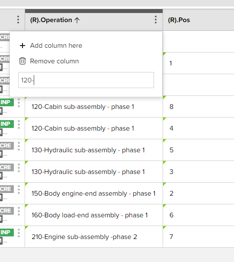The image size is (234, 262).
Task: Open the options dots in the leftmost column header
Action: coord(18,20)
